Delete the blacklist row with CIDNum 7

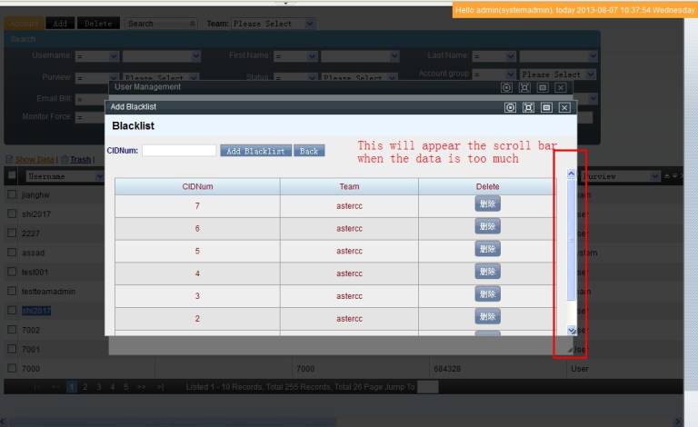(x=487, y=204)
